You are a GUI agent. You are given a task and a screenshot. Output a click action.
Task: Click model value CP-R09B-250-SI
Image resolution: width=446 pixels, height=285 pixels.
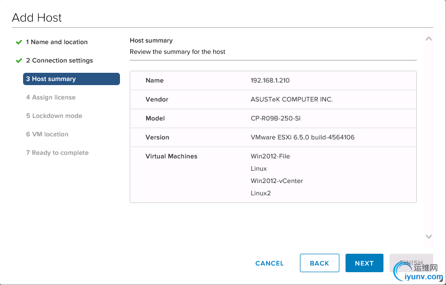coord(275,118)
